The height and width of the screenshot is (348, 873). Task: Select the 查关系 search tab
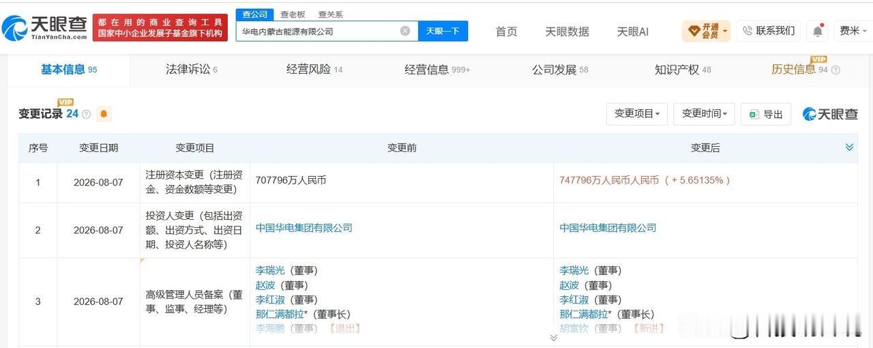[331, 14]
